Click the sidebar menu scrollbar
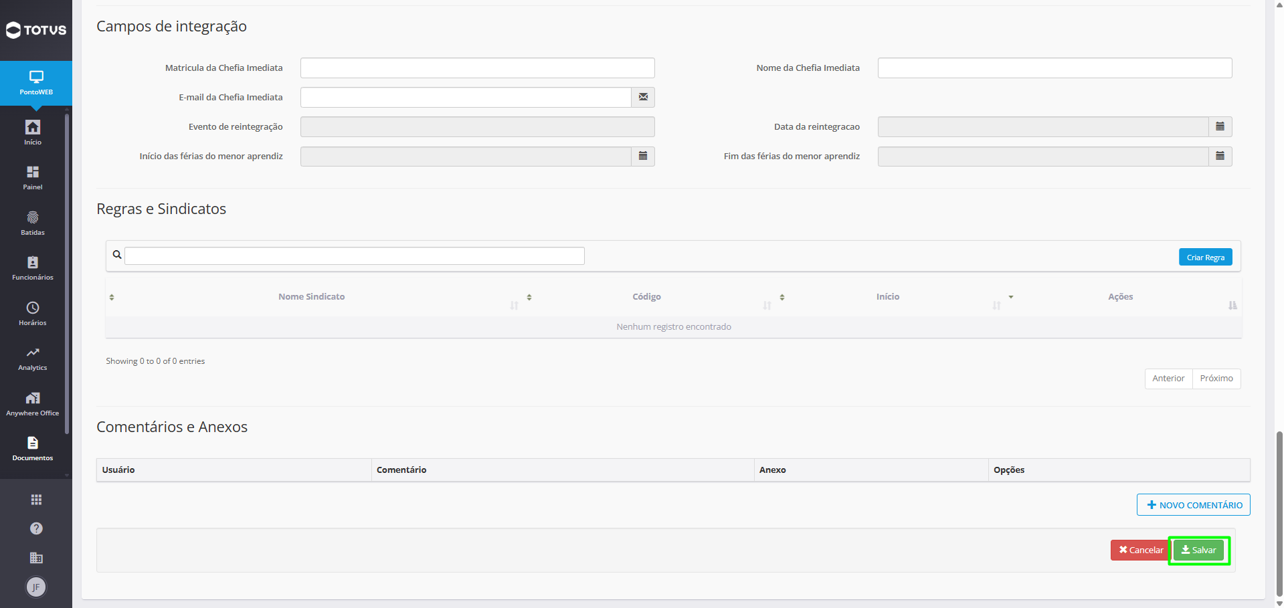The image size is (1284, 608). point(67,274)
